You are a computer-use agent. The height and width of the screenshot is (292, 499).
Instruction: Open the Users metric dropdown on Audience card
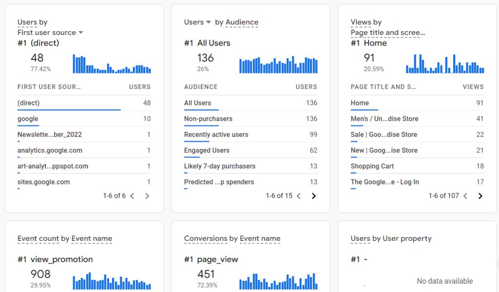[x=197, y=22]
